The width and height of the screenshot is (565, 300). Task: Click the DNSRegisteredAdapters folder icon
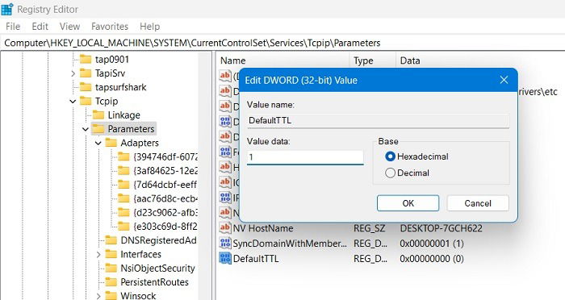tap(111, 240)
